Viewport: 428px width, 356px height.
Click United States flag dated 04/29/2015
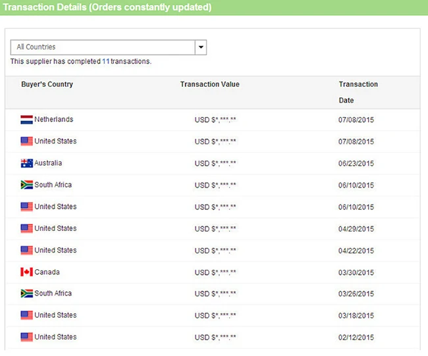26,228
